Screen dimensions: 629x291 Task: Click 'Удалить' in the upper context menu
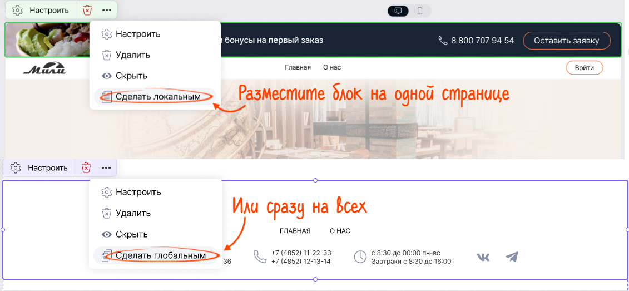(133, 55)
